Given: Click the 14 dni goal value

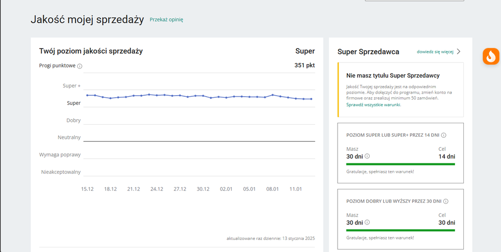Looking at the screenshot, I should [447, 156].
